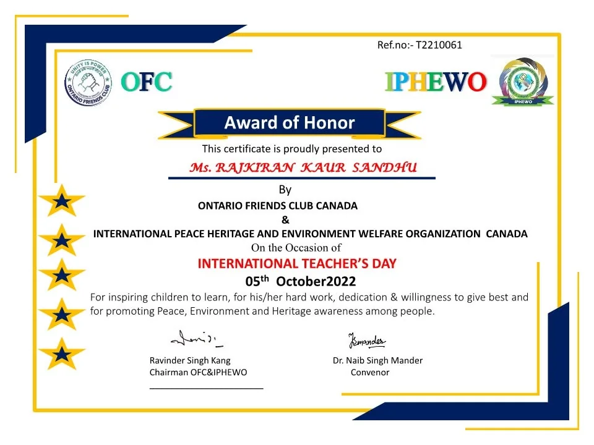594x445 pixels.
Task: Click the name Ravinder Singh Kang
Action: pyautogui.click(x=190, y=360)
